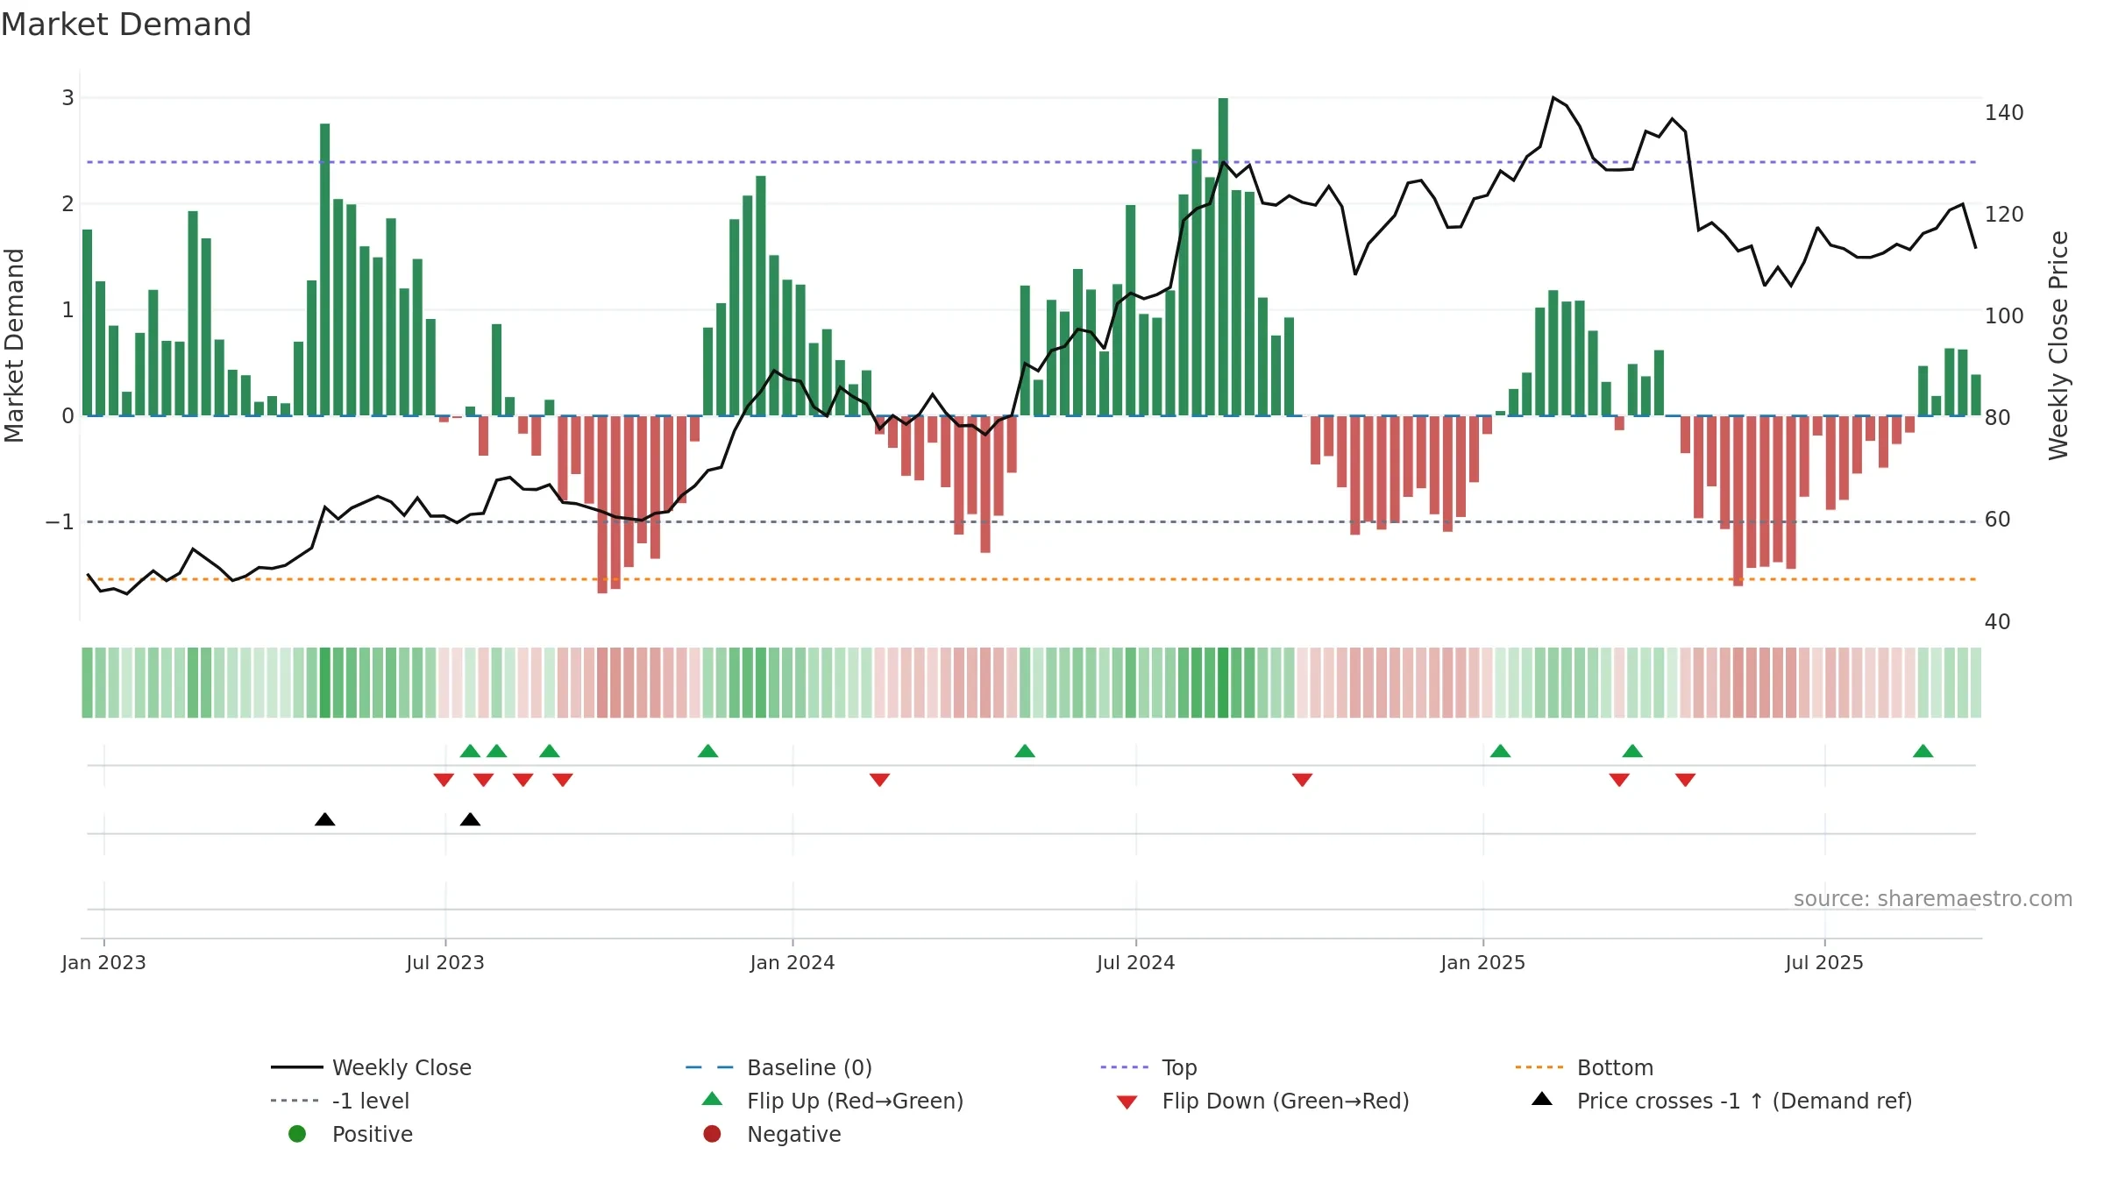
Task: Click the black Weekly Close line sample
Action: point(297,1067)
